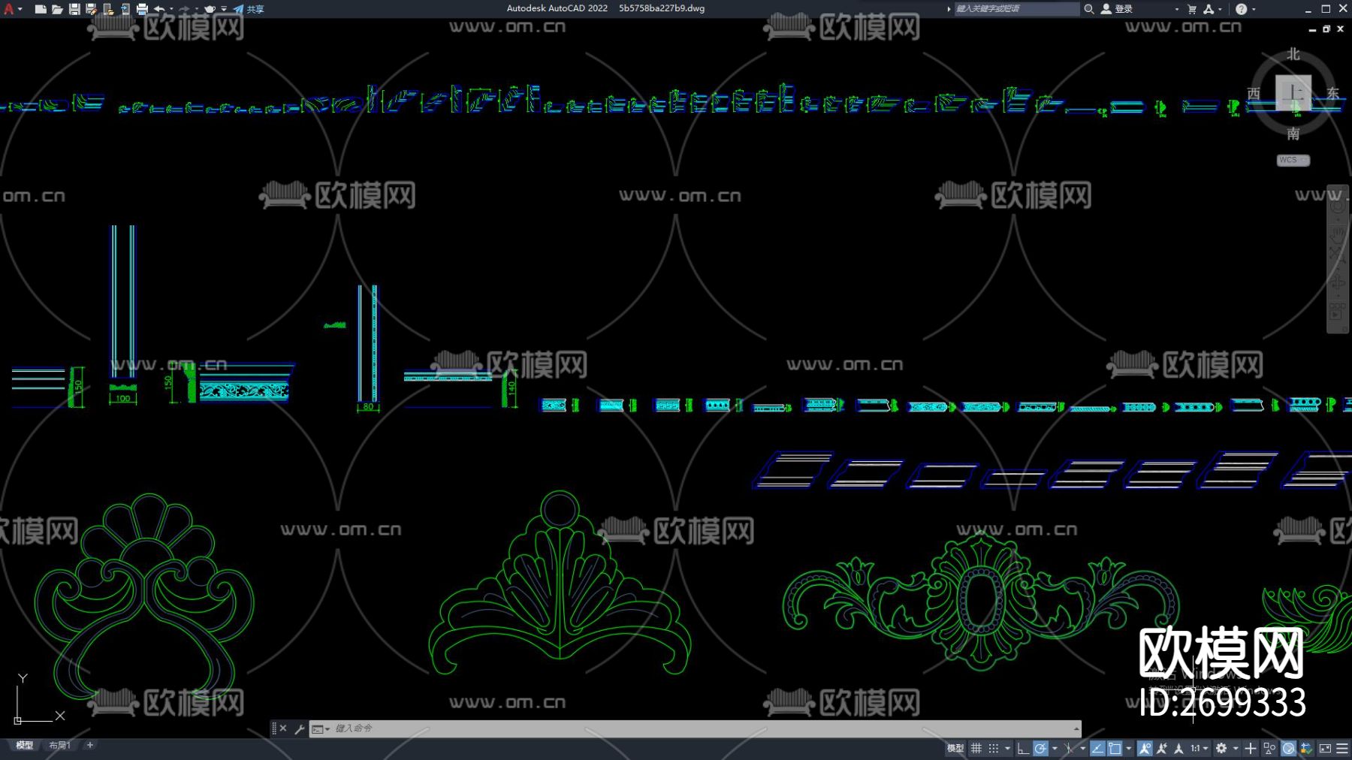
Task: Open the Help question mark
Action: [x=1241, y=9]
